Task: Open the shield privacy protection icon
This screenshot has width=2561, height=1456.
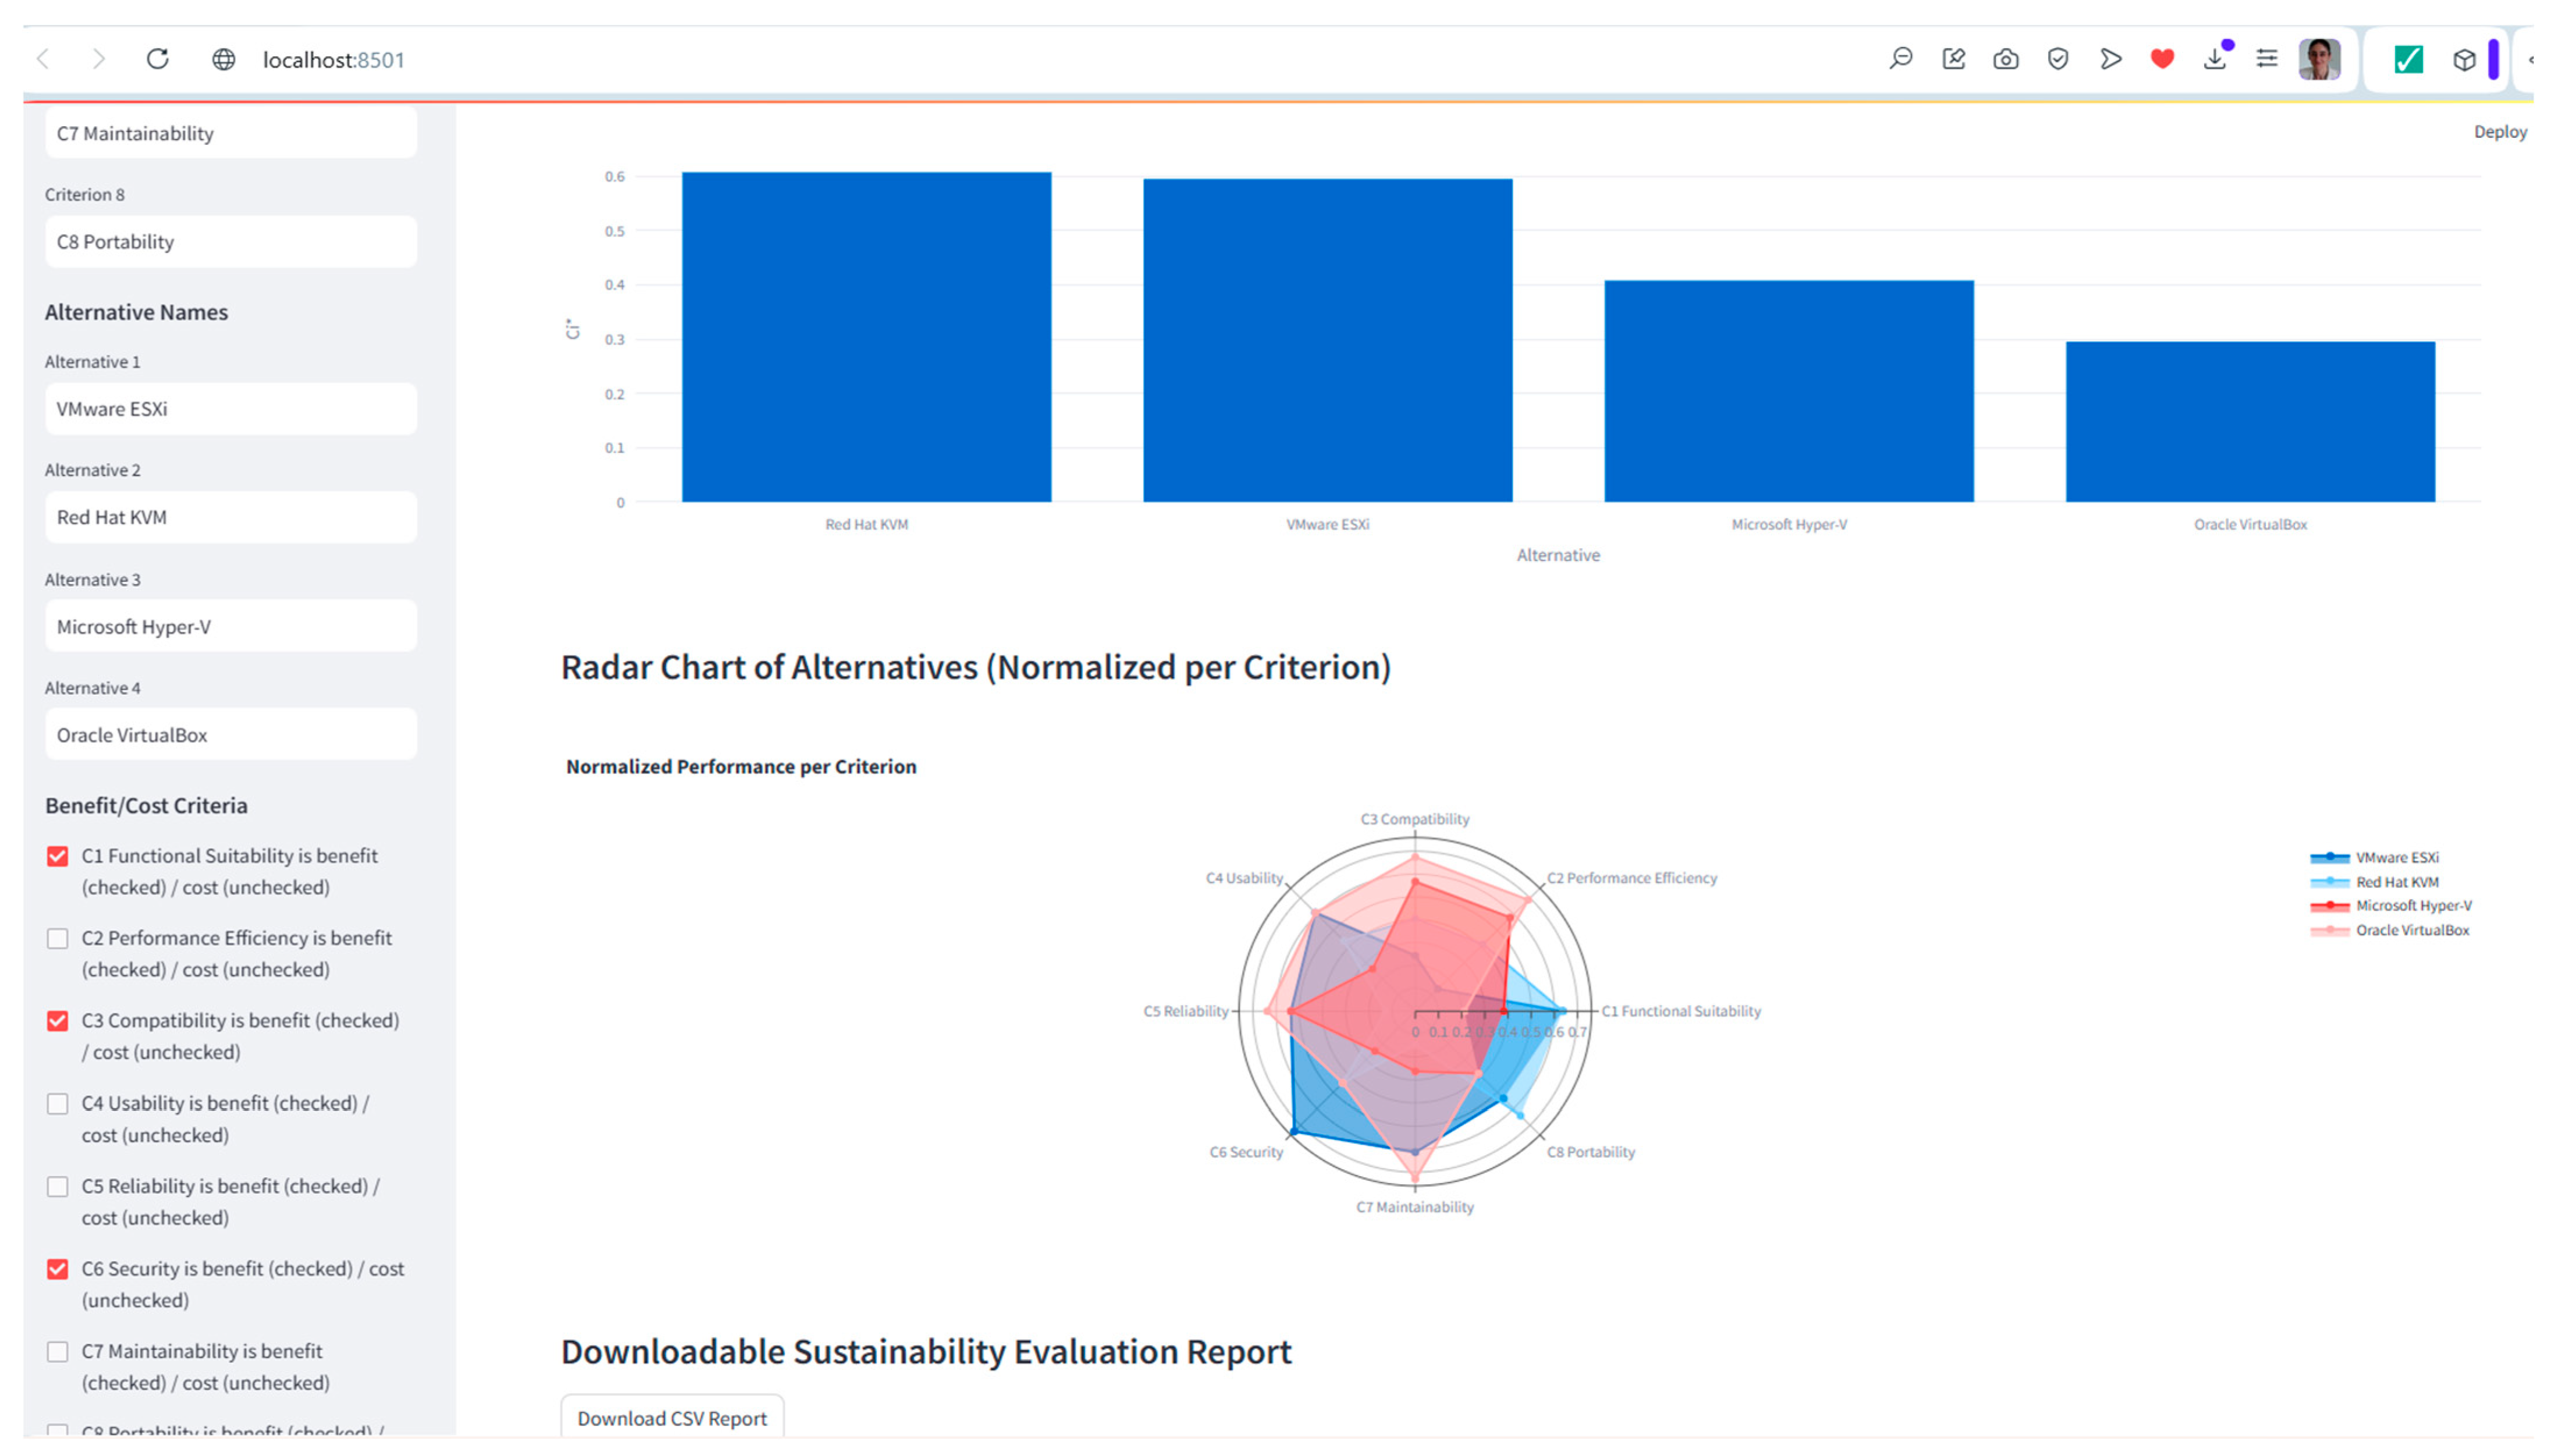Action: 2057,59
